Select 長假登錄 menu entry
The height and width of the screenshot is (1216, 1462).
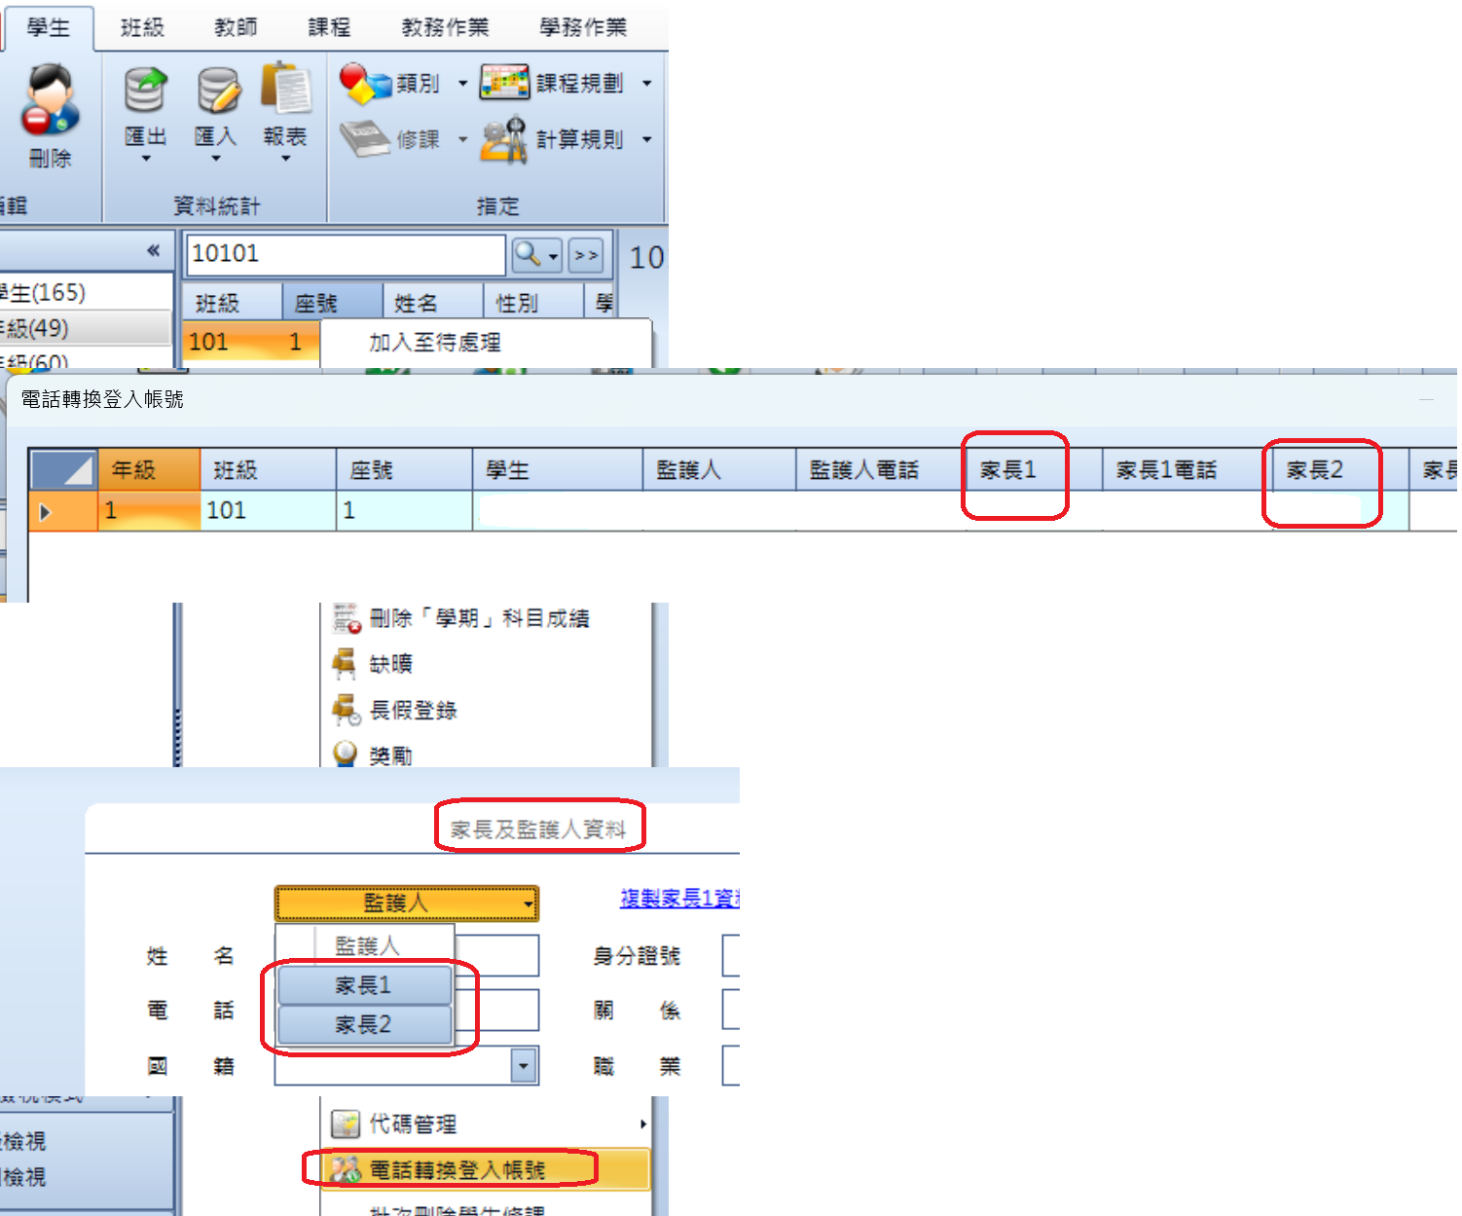click(x=487, y=710)
